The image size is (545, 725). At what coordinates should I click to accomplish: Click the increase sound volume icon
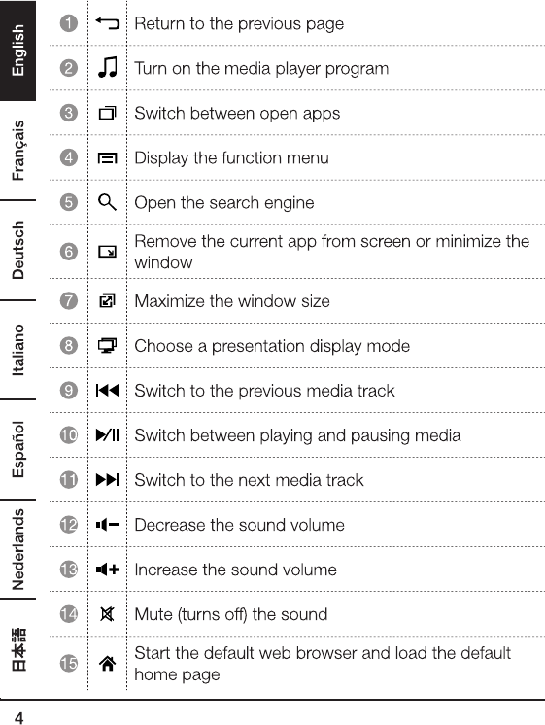click(x=107, y=570)
